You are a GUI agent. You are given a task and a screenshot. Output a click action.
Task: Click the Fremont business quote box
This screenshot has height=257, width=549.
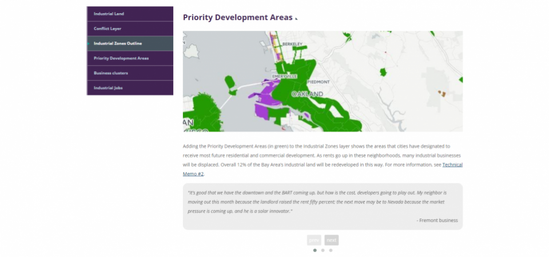pos(323,206)
